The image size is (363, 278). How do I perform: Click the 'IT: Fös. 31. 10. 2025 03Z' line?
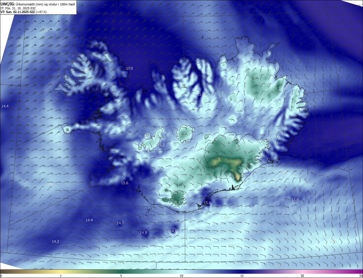(x=18, y=8)
